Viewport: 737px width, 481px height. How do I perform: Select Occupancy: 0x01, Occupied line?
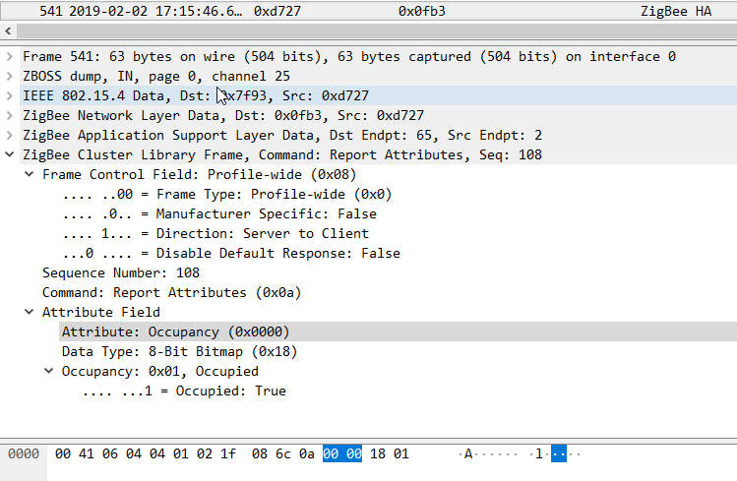(159, 372)
